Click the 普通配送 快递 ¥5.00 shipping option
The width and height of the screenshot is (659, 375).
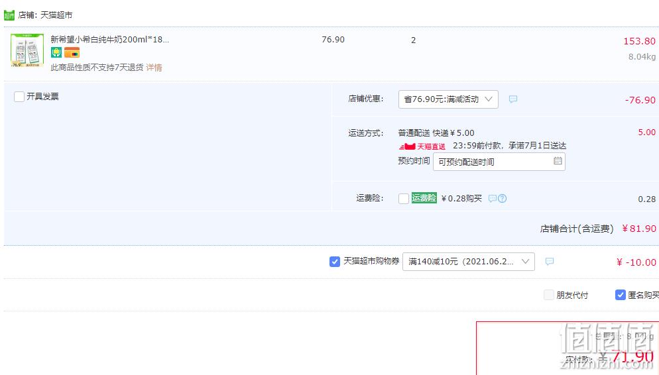pyautogui.click(x=436, y=133)
